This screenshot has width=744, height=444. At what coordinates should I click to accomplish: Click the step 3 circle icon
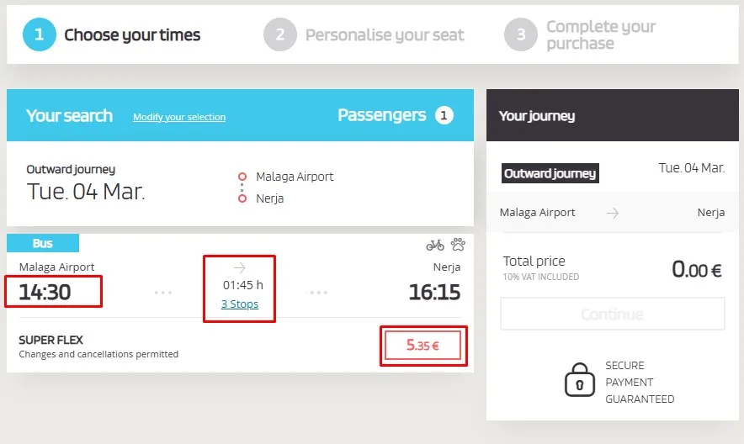(x=520, y=34)
